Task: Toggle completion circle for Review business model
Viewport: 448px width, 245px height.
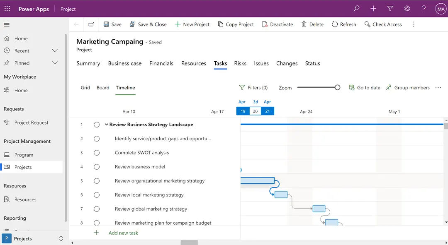Action: [97, 167]
